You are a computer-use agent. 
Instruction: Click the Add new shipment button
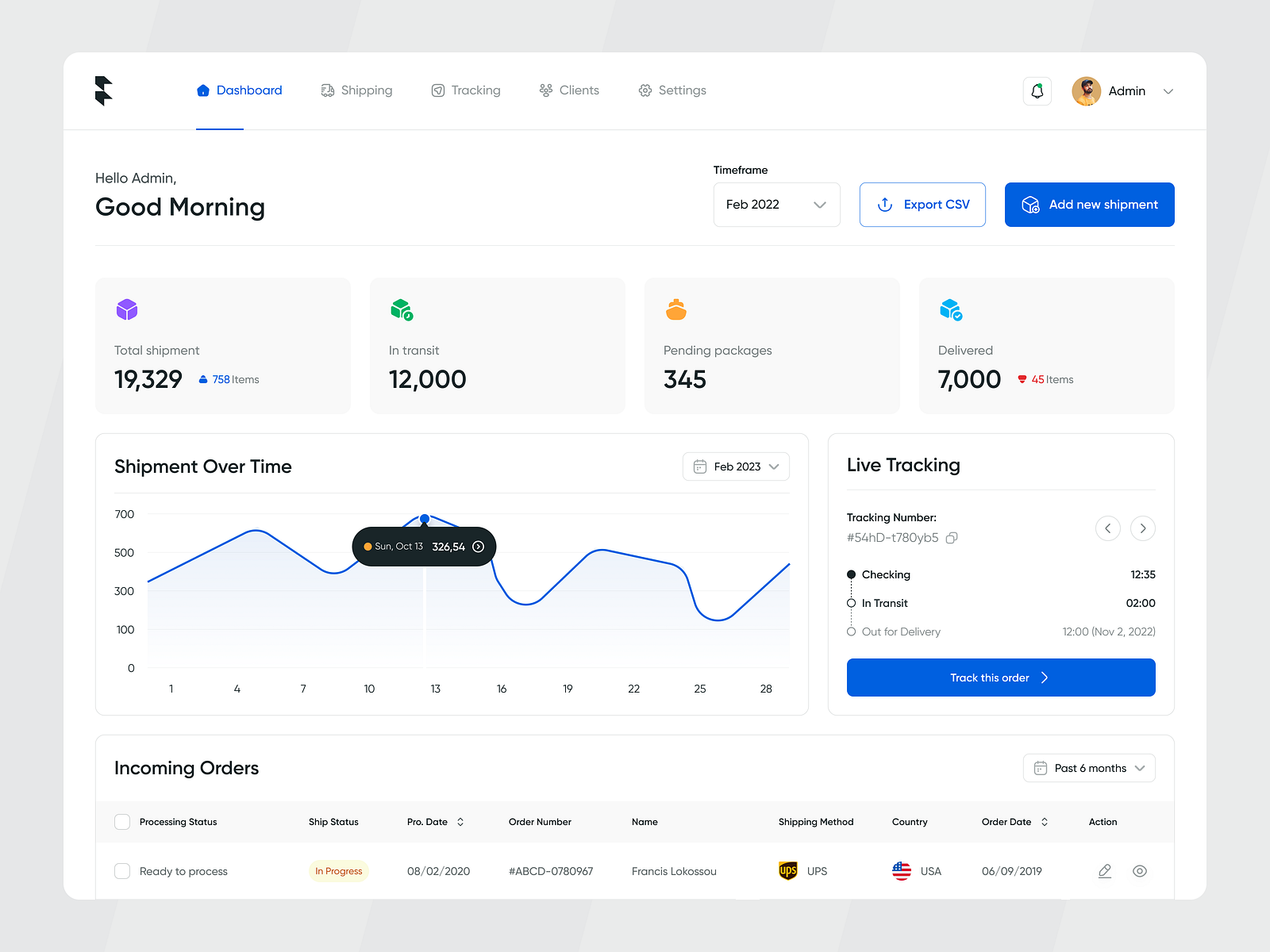pyautogui.click(x=1089, y=205)
